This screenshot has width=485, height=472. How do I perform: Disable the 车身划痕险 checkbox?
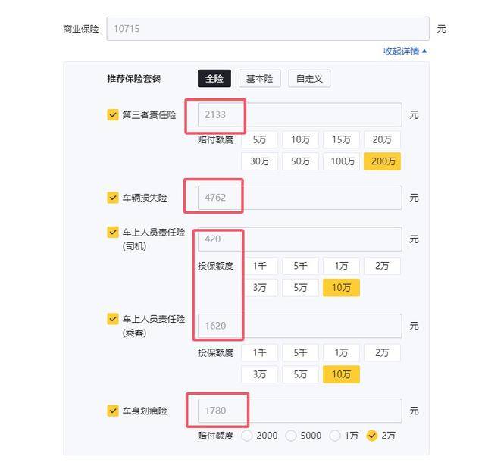click(113, 411)
